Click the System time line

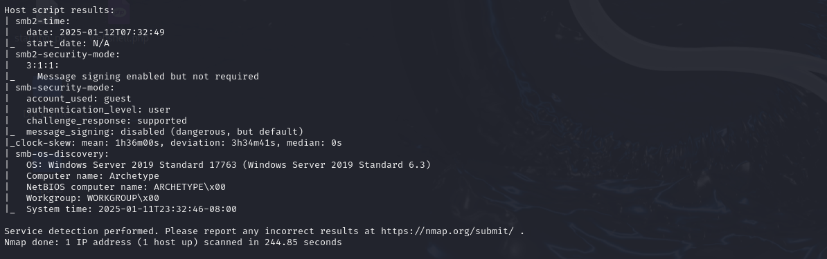coord(132,209)
